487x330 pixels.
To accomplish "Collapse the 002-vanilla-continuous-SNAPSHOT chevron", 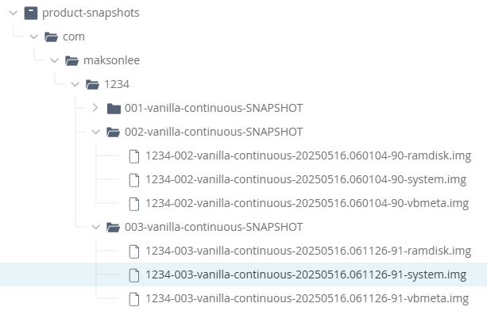I will 96,132.
